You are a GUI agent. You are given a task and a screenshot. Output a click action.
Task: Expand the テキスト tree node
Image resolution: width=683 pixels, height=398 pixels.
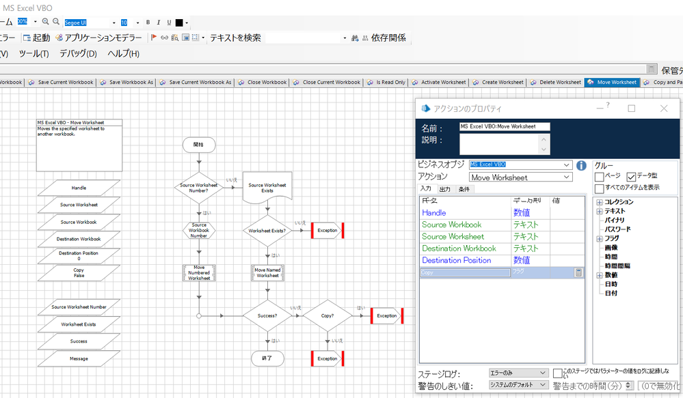point(600,212)
